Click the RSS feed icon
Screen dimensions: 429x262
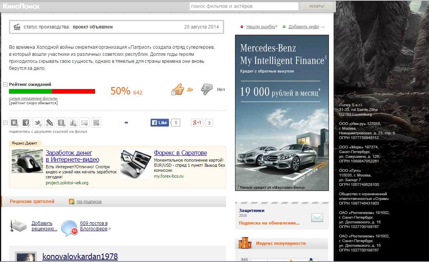coord(72,201)
